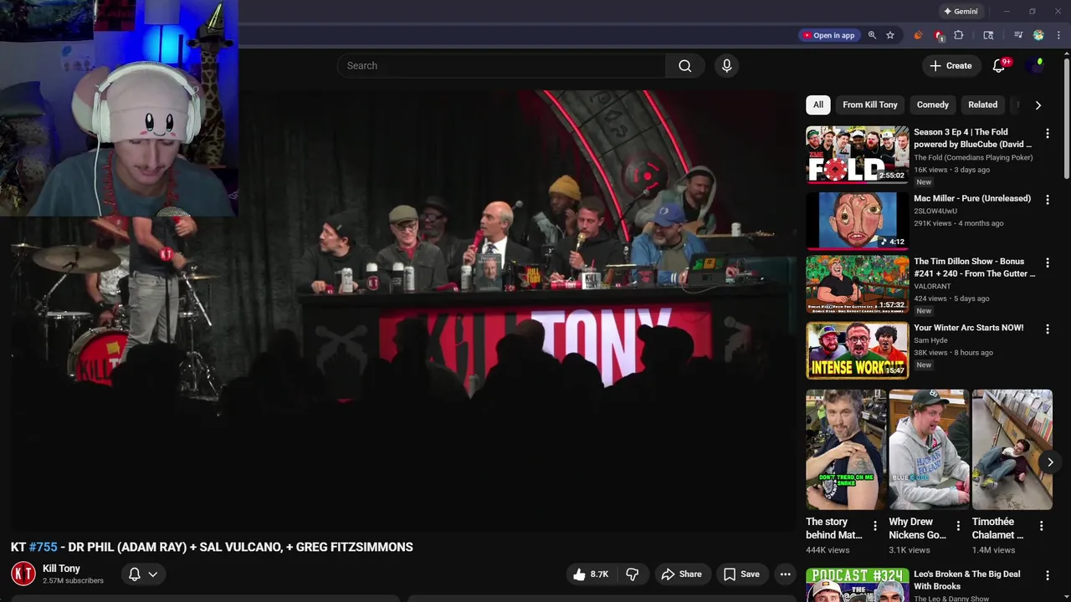The width and height of the screenshot is (1071, 602).
Task: Open options for Mac Miller video
Action: point(1047,201)
